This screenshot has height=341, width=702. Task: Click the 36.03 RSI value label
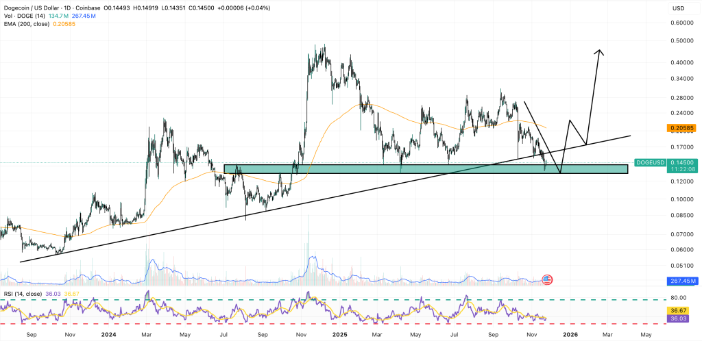point(677,318)
